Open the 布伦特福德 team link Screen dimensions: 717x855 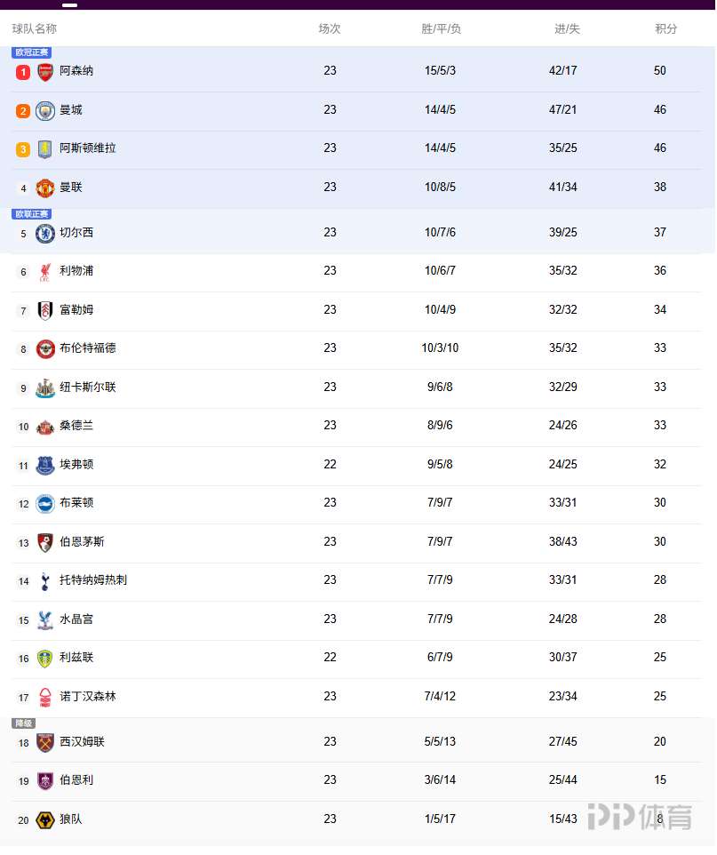click(x=88, y=348)
